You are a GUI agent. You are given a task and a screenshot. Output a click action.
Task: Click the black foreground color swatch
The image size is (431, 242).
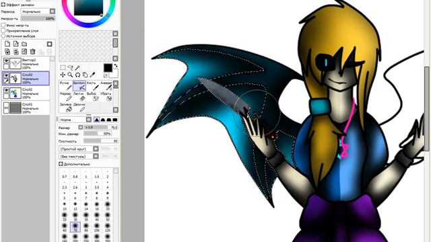coord(108,67)
